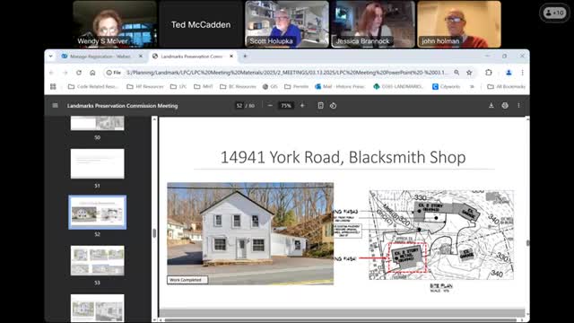Screen dimensions: 574x323
Task: Open the apps grid in bookmarks bar
Action: 53,86
